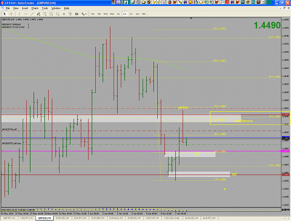Choose the Horizontal Line drawing tool
The image size is (295, 221).
[26, 14]
